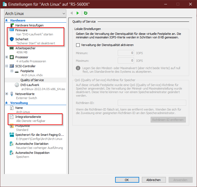Select the SCSI-Controller icon
The width and height of the screenshot is (197, 187).
[12, 66]
